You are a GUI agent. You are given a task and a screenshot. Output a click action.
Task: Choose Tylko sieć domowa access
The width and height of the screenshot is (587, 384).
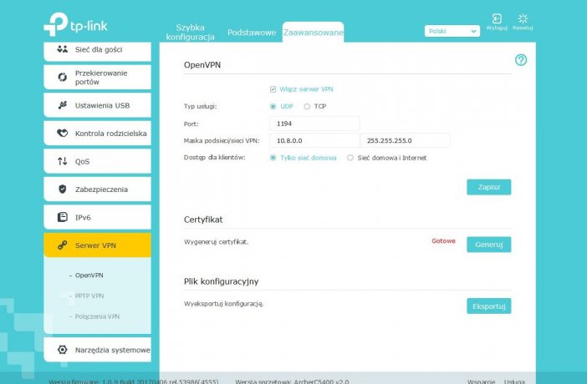coord(273,158)
